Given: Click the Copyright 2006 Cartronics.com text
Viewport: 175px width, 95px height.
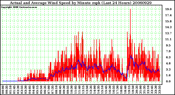Looking at the screenshot, I should 19,7.
